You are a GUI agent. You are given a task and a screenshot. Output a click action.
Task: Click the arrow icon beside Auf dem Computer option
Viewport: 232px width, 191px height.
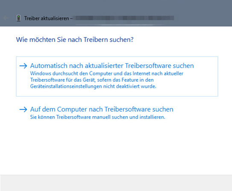23,109
